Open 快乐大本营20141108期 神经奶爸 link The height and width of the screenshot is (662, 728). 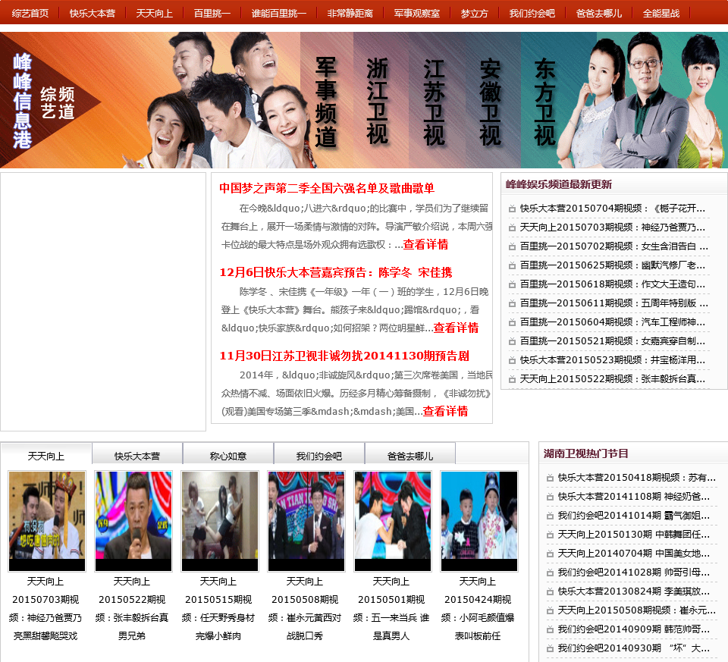pyautogui.click(x=634, y=497)
